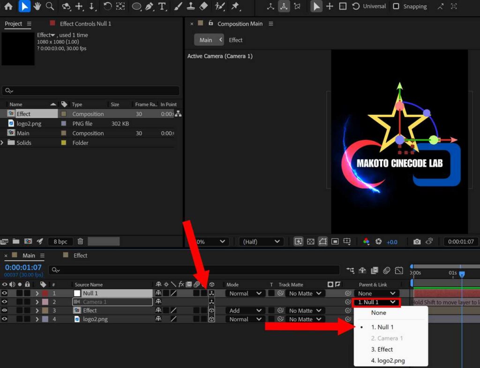
Task: Delete selected item with trash icon
Action: pyautogui.click(x=80, y=242)
